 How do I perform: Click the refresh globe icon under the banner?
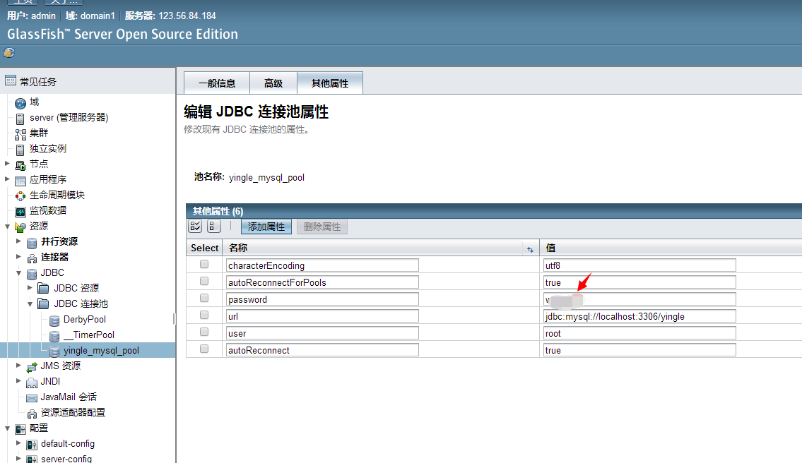coord(9,53)
